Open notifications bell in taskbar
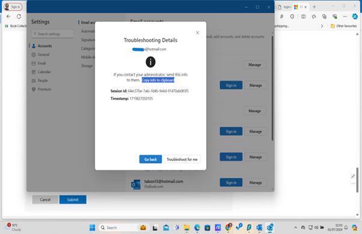 [x=346, y=227]
